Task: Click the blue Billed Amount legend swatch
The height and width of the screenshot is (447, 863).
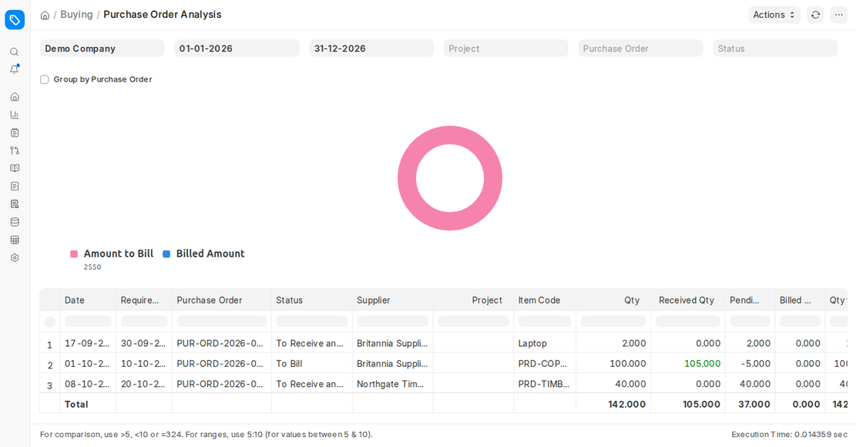Action: [x=166, y=254]
